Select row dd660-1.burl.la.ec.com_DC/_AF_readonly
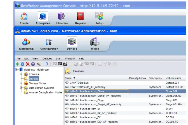 point(125,122)
